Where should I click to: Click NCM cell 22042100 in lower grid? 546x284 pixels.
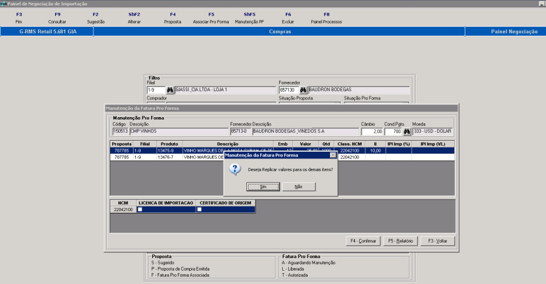click(x=123, y=209)
